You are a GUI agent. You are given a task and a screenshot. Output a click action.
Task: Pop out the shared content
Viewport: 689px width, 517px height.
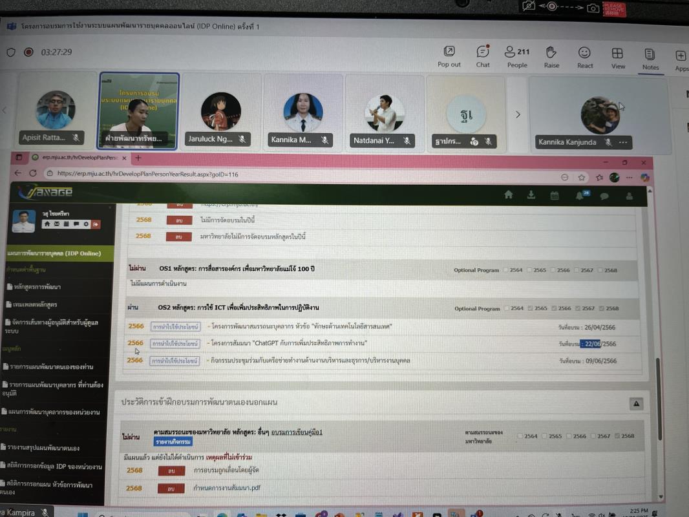[449, 56]
